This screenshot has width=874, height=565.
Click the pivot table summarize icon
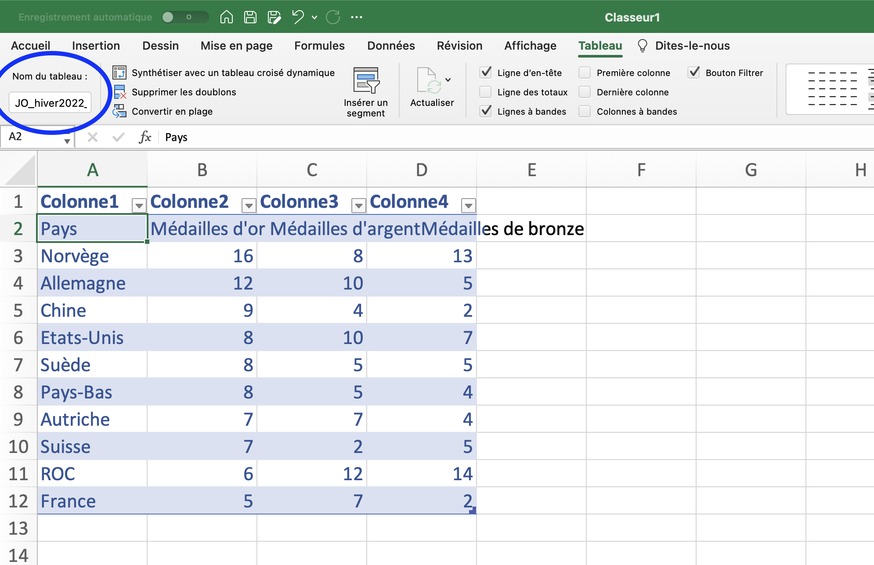[119, 72]
